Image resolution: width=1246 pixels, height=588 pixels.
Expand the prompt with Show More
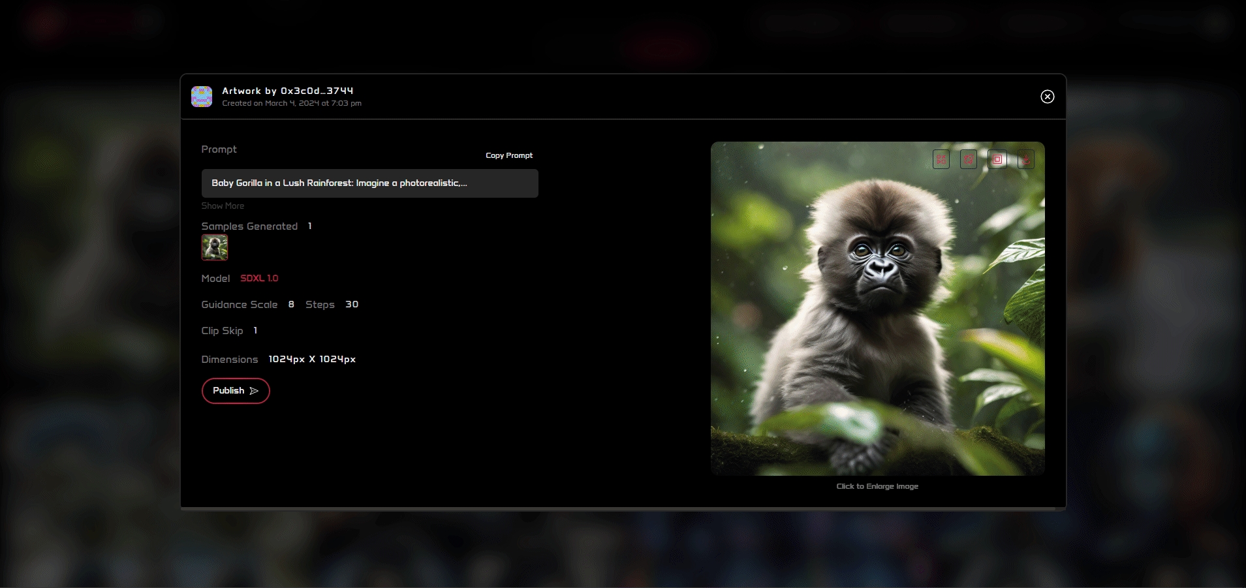click(x=223, y=206)
